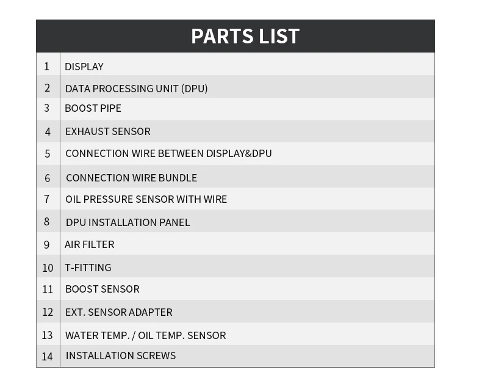482x383 pixels.
Task: Click the T-FITTING entry
Action: [x=88, y=268]
